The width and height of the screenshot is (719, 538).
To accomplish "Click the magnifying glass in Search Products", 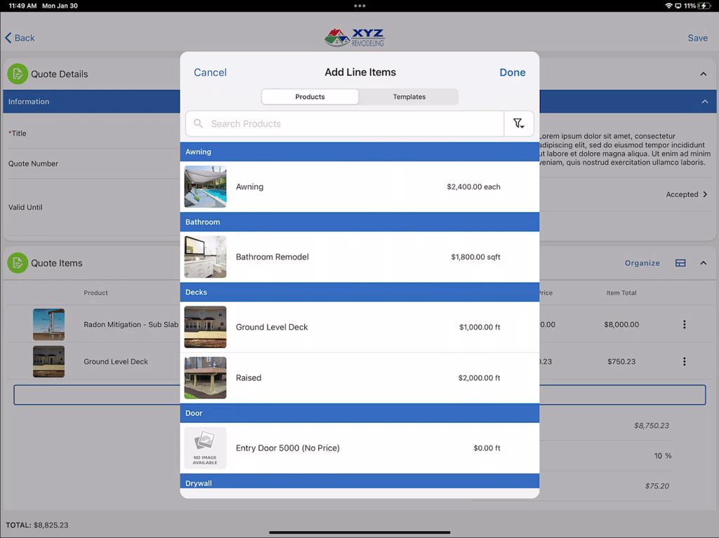I will click(x=199, y=123).
